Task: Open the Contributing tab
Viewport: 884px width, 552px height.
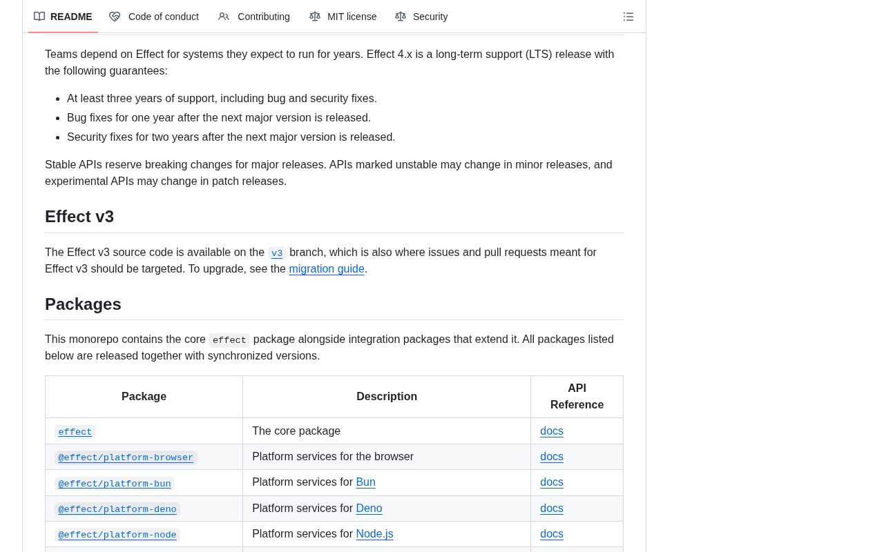Action: coord(254,17)
